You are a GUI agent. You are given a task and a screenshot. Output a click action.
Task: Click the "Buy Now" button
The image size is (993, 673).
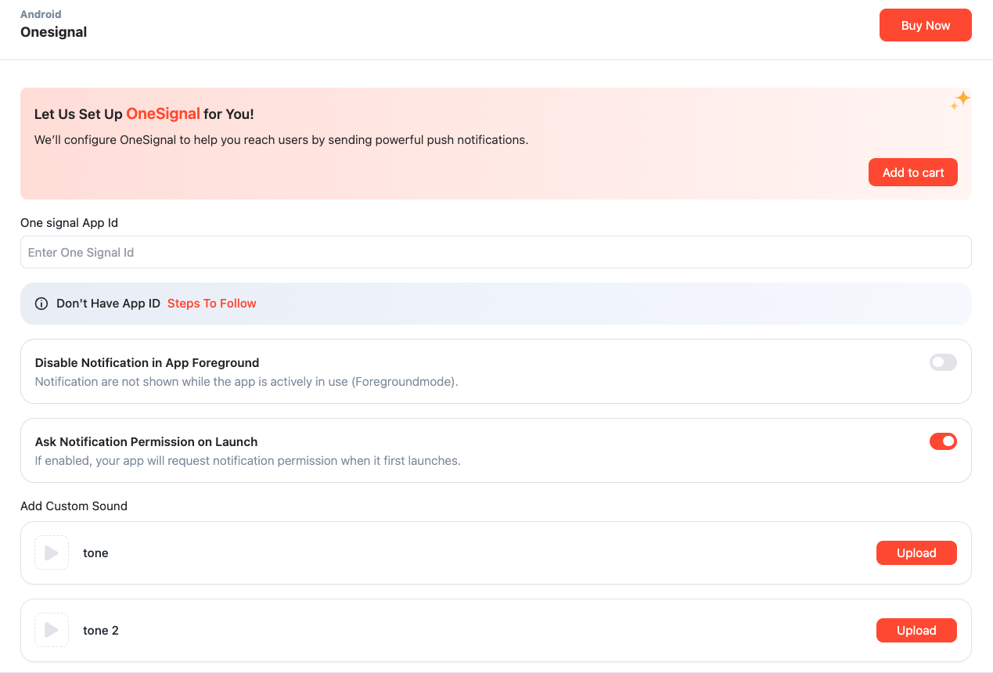[x=925, y=25]
